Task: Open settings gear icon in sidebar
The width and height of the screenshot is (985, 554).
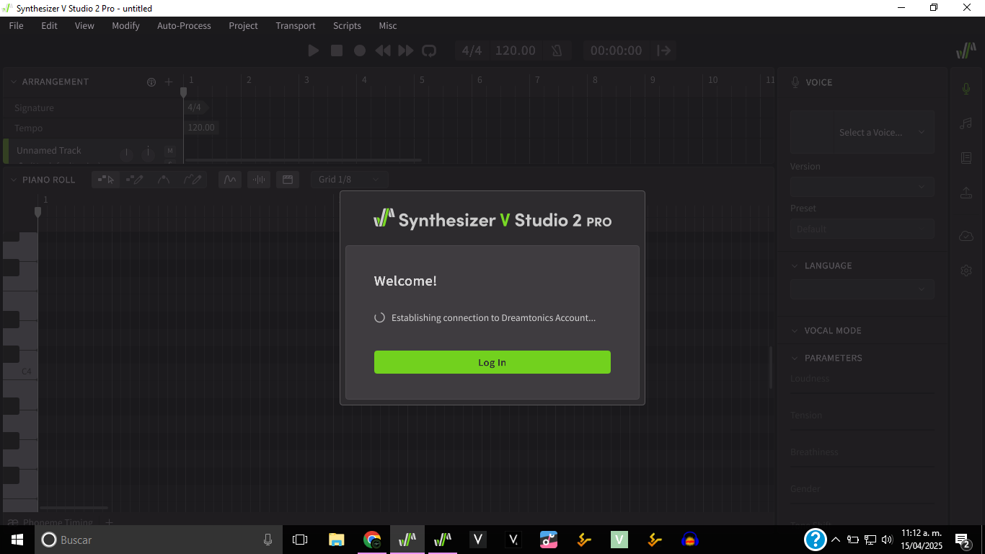Action: 966,271
